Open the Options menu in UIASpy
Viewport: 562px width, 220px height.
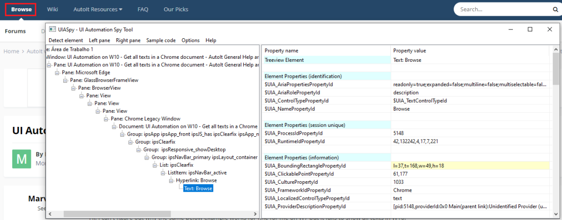(190, 41)
